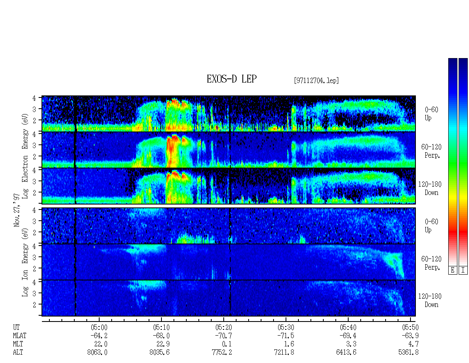Select the MLAT value '-69.4'
Screen dimensions: 469x363
[348, 336]
